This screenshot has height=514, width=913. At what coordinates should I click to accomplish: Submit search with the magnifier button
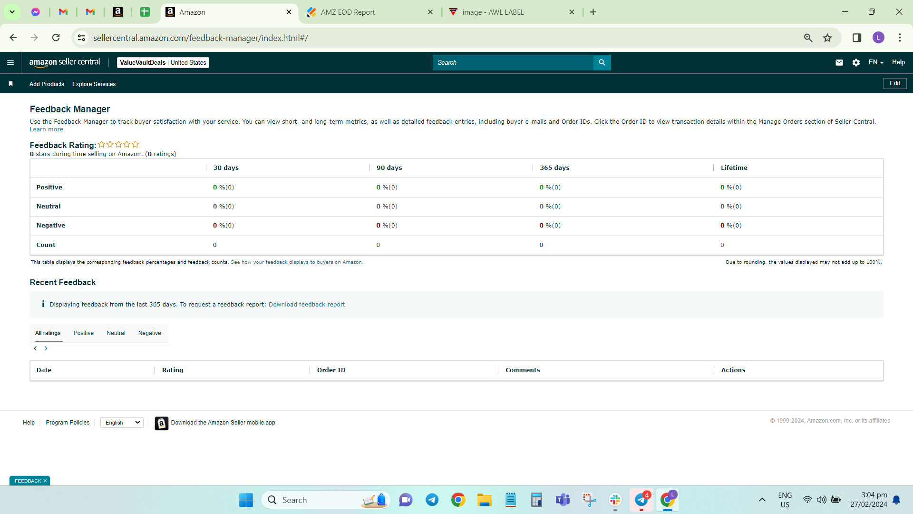(x=602, y=62)
